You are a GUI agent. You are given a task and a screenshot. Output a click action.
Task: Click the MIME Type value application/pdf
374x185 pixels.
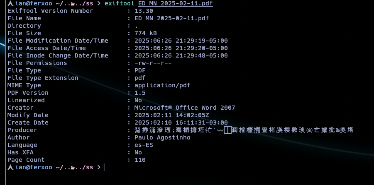(162, 85)
